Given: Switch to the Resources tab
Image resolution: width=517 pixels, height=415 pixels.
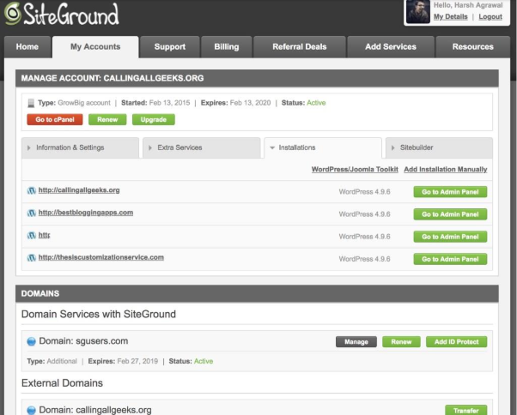Looking at the screenshot, I should [473, 47].
